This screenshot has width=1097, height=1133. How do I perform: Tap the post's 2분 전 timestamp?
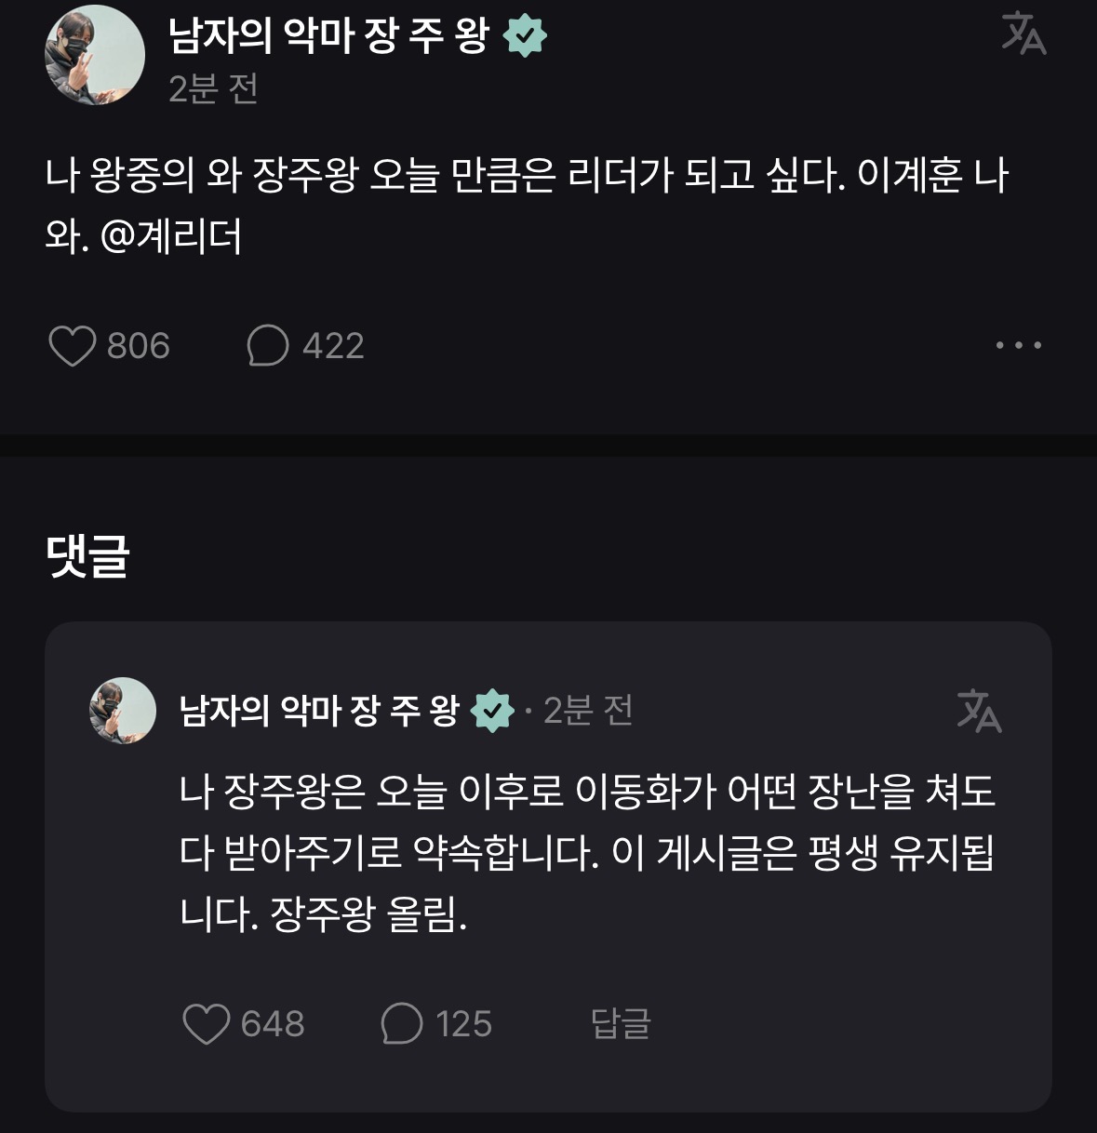pos(213,89)
